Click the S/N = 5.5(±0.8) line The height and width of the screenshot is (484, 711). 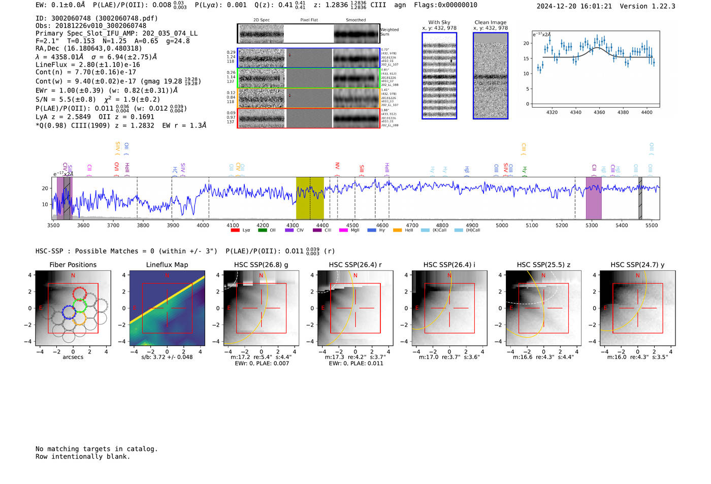pyautogui.click(x=98, y=100)
